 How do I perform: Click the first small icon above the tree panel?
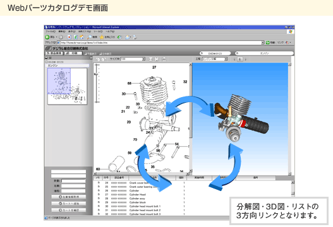[x=46, y=57]
